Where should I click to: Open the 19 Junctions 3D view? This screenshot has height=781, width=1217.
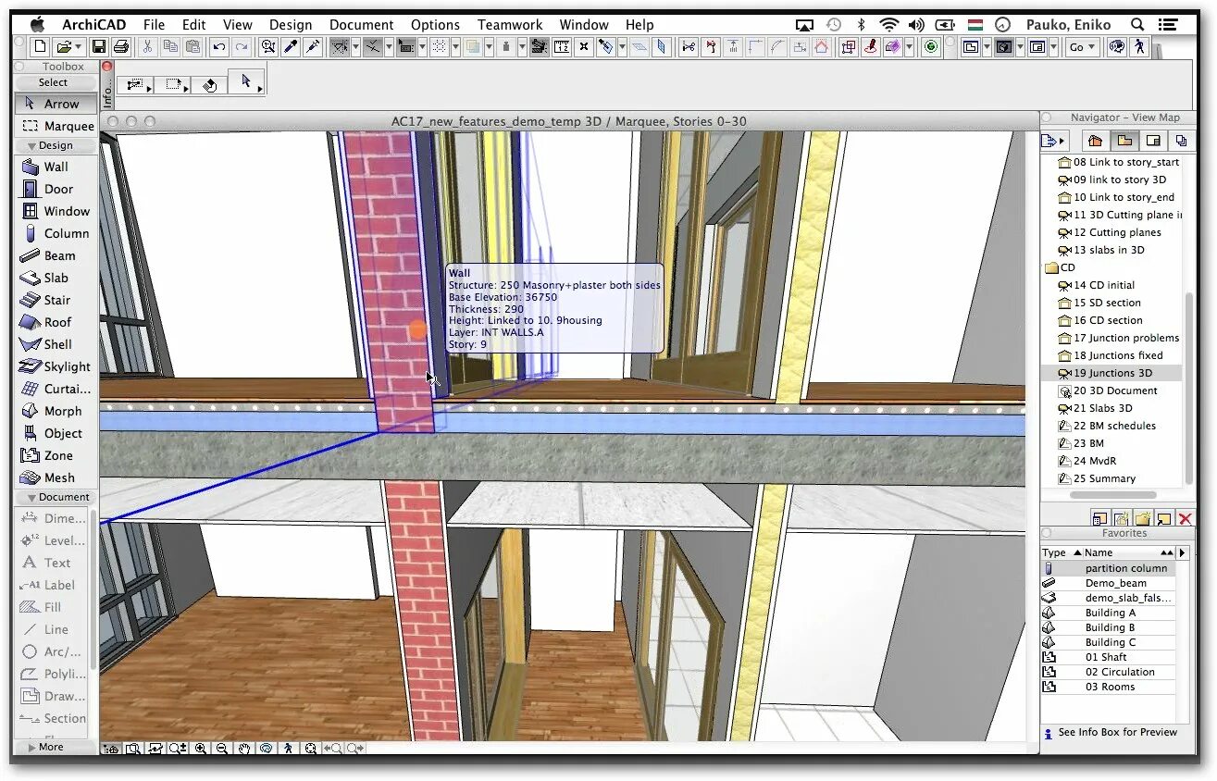point(1112,373)
